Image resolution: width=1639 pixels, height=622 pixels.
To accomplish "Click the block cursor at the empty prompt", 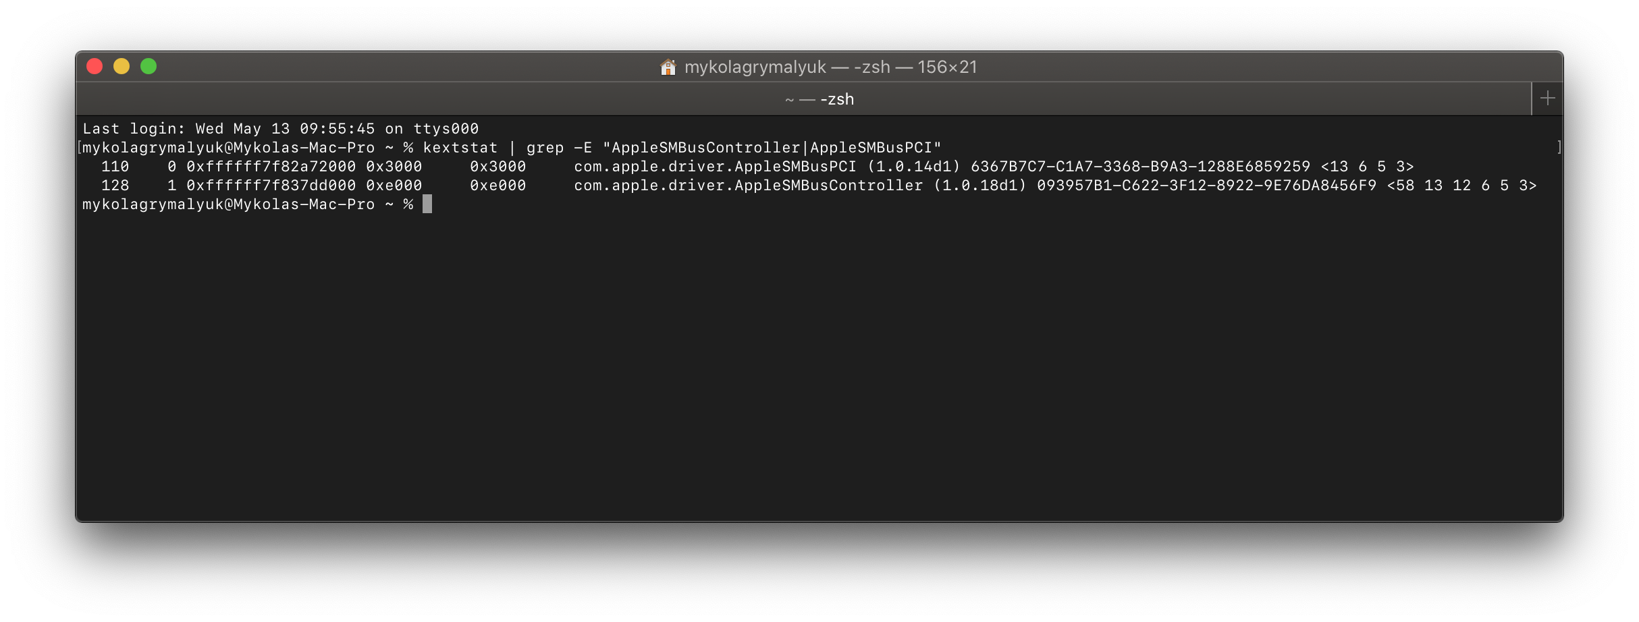I will point(427,204).
